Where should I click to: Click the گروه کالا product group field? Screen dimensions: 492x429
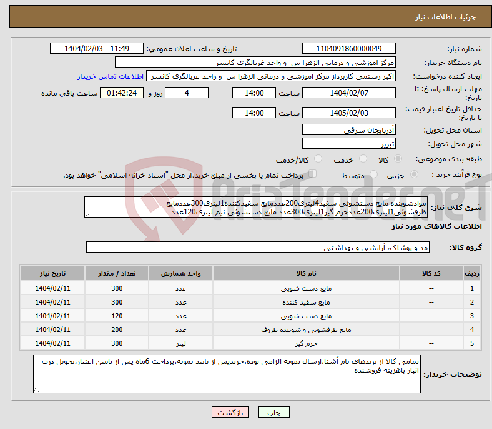point(258,248)
